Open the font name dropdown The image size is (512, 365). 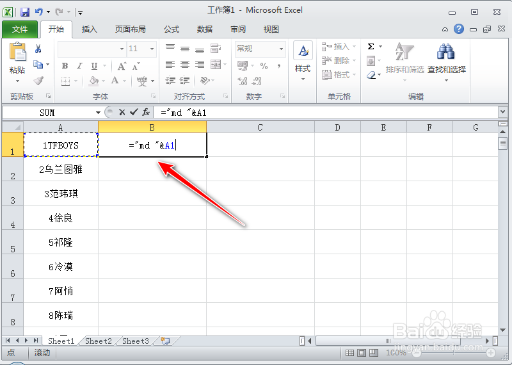[x=122, y=49]
